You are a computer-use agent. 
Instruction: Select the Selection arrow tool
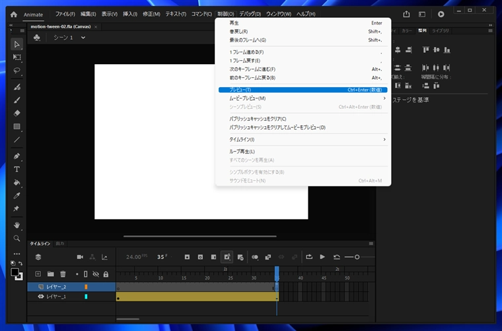[x=17, y=44]
